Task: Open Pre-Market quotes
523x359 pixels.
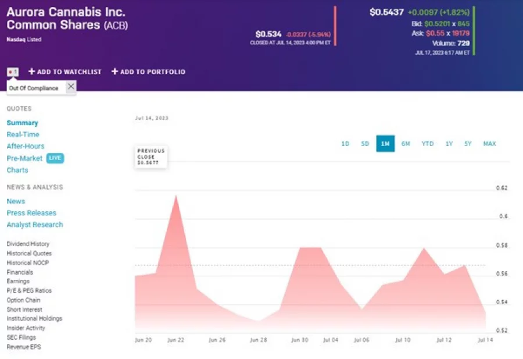Action: point(24,158)
